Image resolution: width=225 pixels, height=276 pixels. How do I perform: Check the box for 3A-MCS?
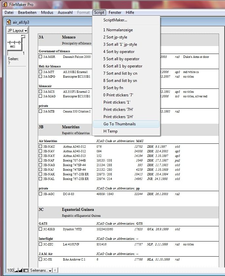40,91
